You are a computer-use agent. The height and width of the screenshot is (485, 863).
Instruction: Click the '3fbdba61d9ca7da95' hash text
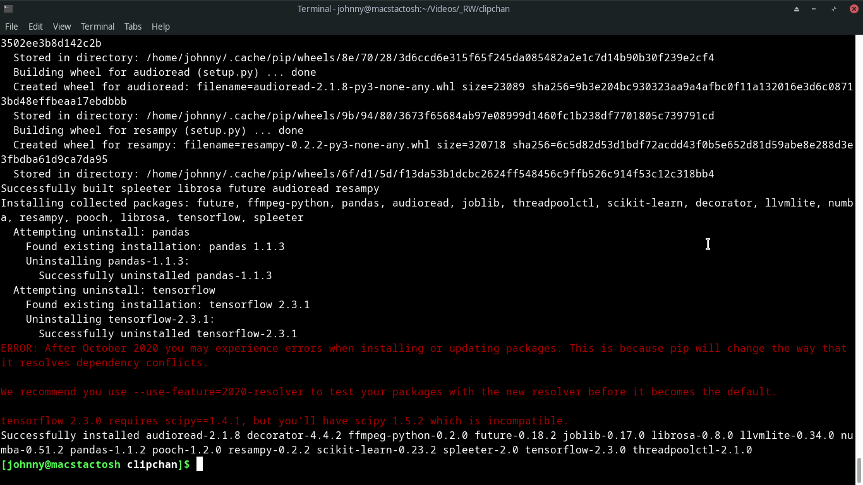pyautogui.click(x=54, y=159)
